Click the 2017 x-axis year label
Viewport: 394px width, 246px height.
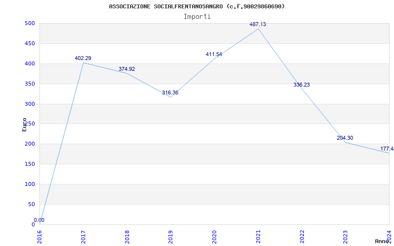(x=83, y=237)
